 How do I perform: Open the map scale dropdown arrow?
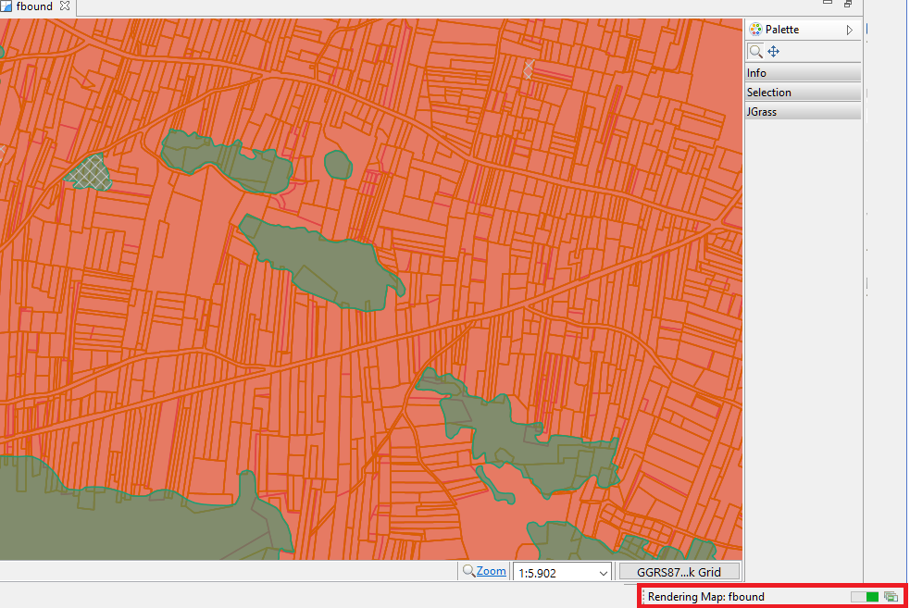click(603, 573)
